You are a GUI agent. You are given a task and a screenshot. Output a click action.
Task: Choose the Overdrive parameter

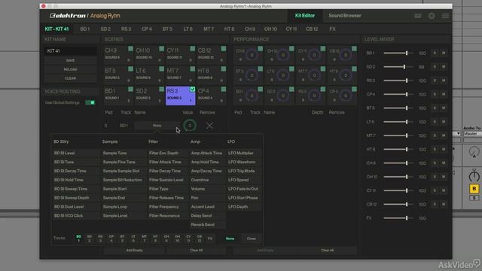coord(208,180)
